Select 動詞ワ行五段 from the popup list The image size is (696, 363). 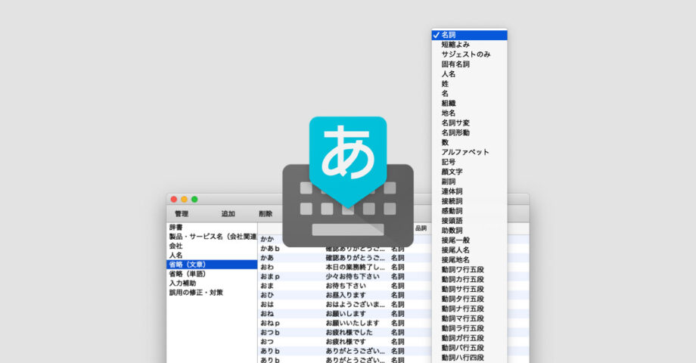pyautogui.click(x=462, y=269)
